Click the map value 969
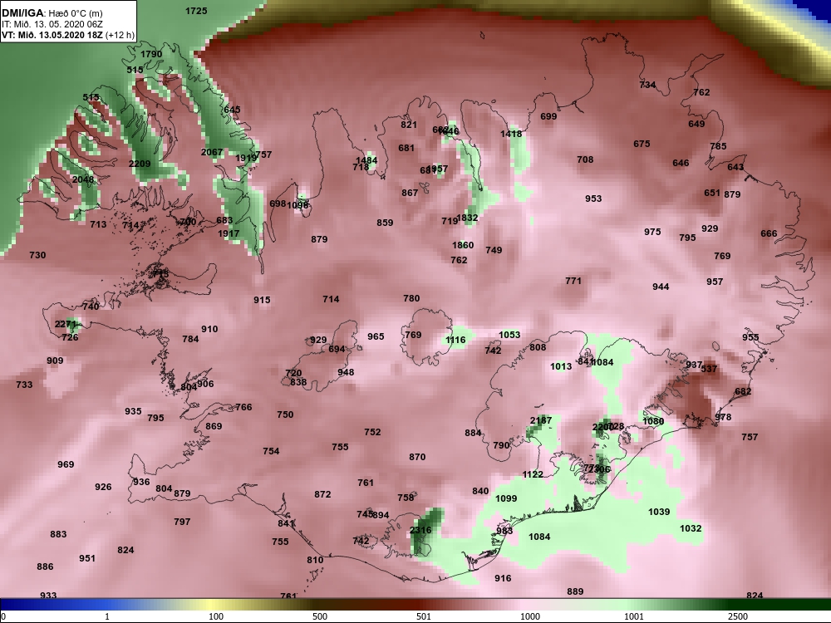 (66, 464)
